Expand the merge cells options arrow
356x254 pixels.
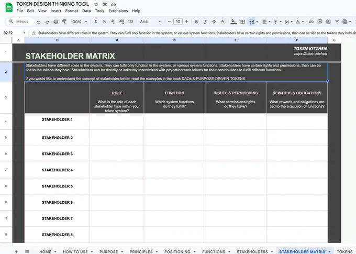click(257, 22)
